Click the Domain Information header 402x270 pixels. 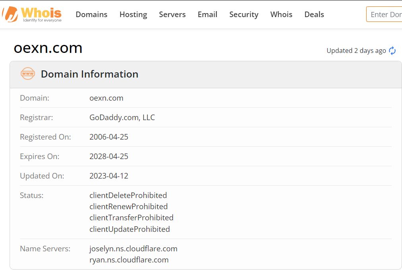89,74
